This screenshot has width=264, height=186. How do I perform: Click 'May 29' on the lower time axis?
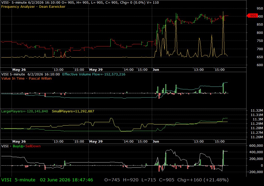pos(96,142)
